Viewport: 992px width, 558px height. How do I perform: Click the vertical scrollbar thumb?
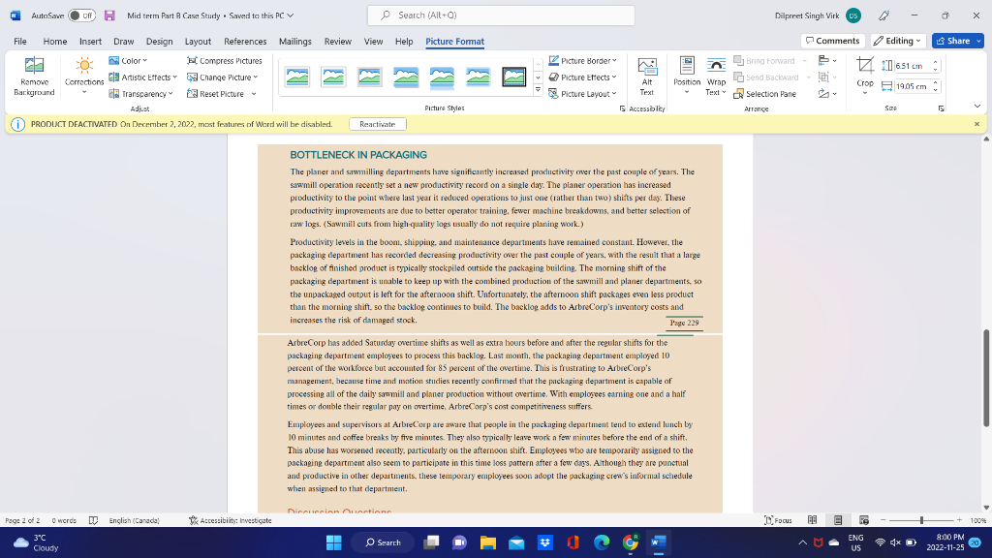[x=985, y=379]
